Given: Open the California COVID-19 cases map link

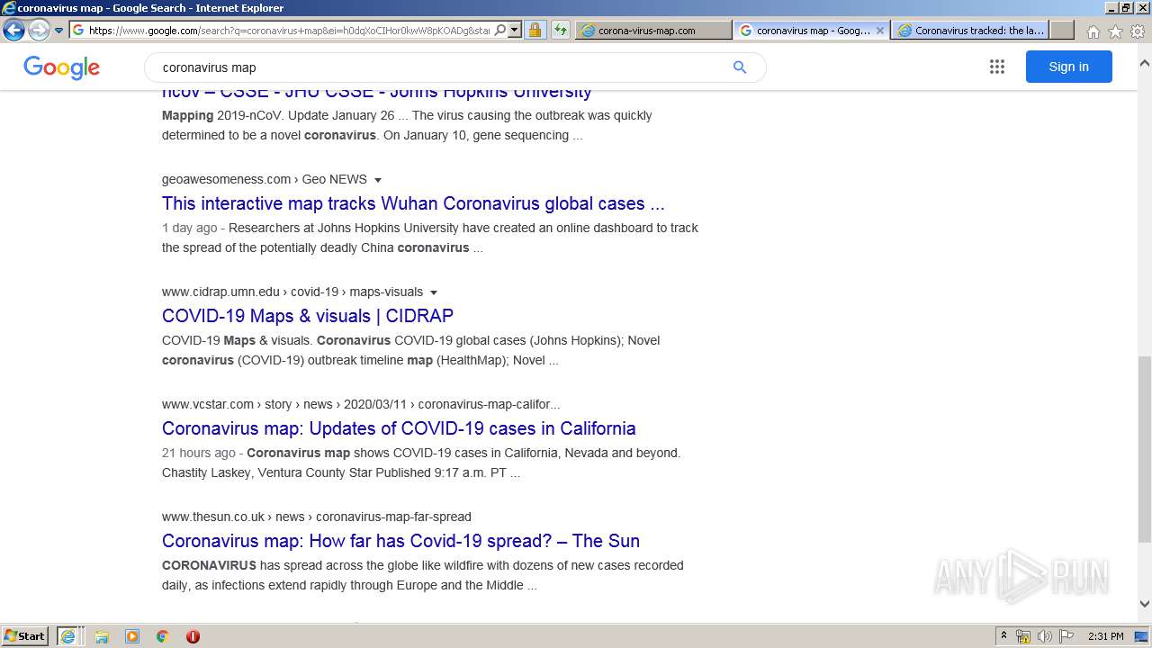Looking at the screenshot, I should [399, 428].
